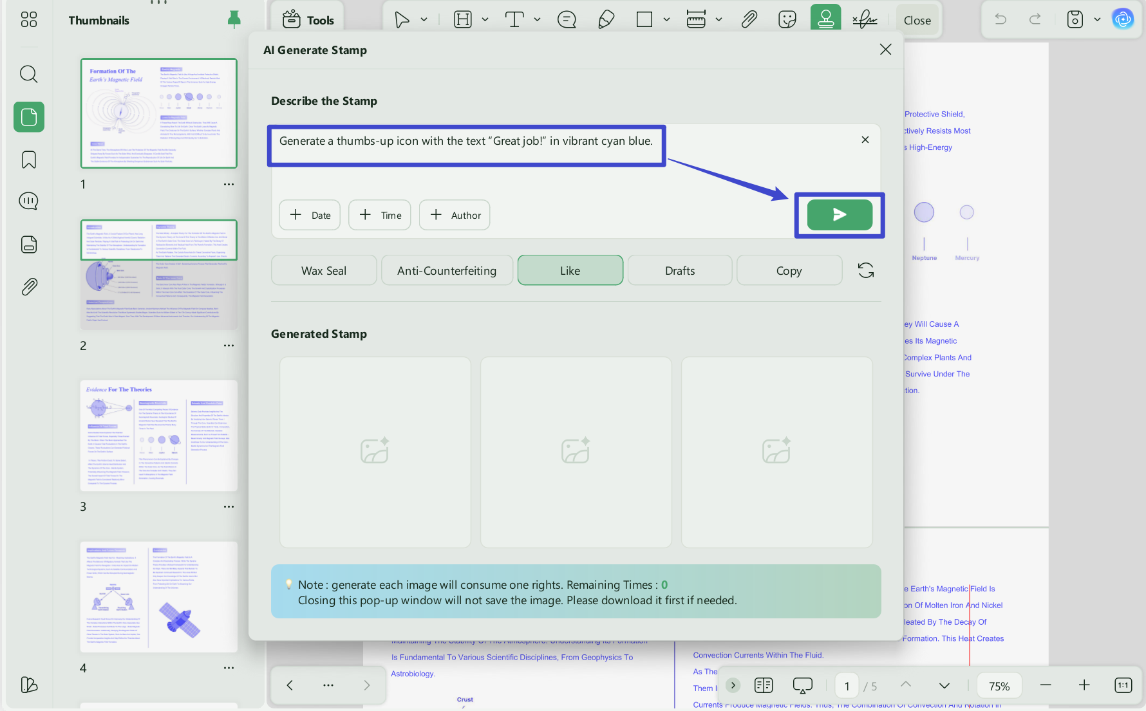This screenshot has height=711, width=1146.
Task: Toggle the thumbnails panel pin
Action: (x=234, y=20)
